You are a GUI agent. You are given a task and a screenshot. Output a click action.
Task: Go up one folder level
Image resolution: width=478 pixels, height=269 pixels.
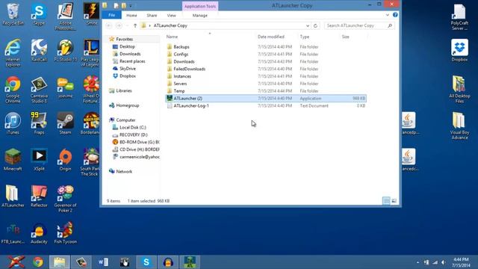click(135, 25)
